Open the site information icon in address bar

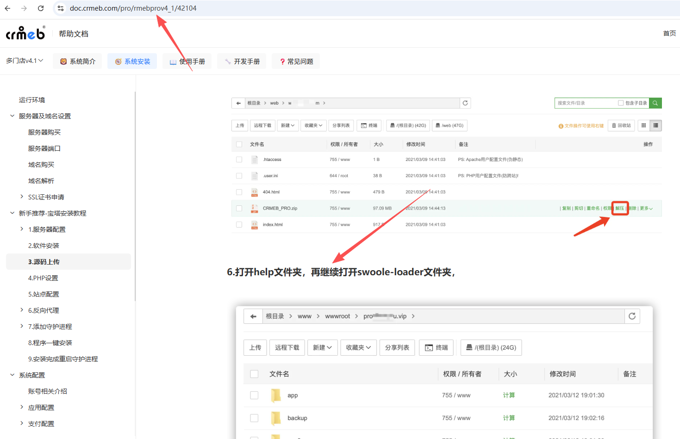coord(61,8)
